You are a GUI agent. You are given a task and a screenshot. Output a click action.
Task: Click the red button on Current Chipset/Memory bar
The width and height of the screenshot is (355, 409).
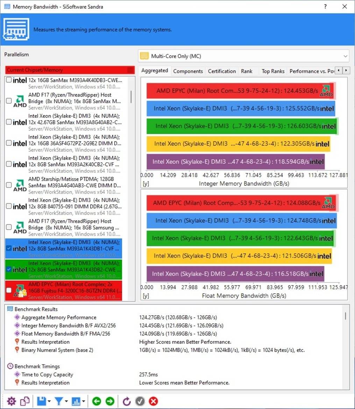tap(130, 70)
